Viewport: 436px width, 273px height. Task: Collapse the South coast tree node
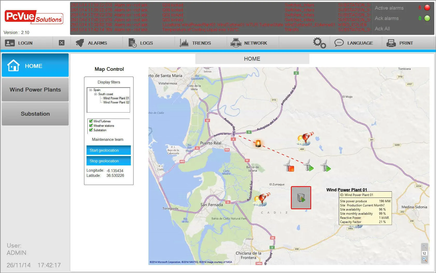tap(95, 94)
